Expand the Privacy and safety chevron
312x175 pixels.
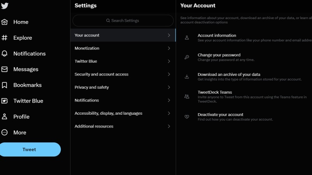(169, 87)
